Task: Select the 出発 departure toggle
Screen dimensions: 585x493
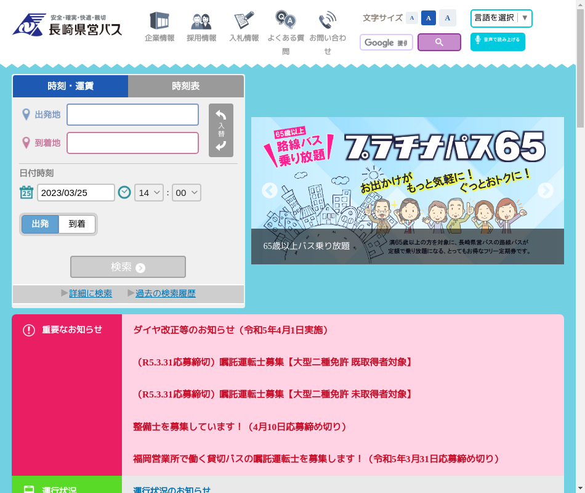Action: [40, 224]
